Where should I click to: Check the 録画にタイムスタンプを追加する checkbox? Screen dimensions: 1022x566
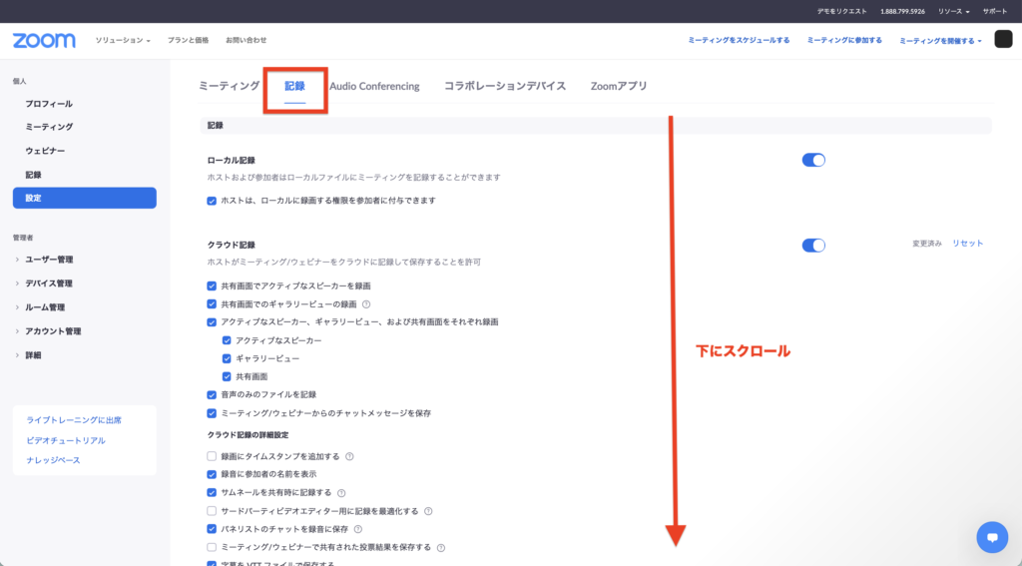click(x=212, y=456)
